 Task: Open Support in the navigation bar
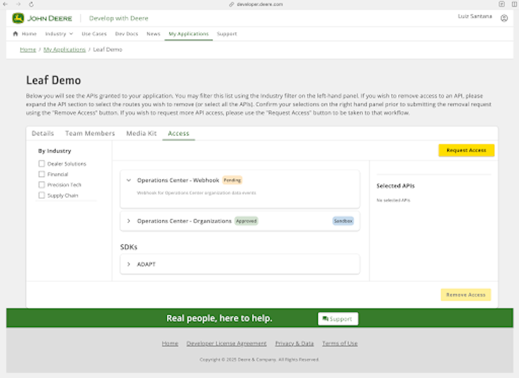point(227,34)
